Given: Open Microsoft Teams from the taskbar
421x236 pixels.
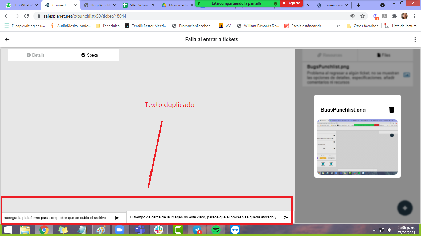Looking at the screenshot, I should (x=140, y=230).
